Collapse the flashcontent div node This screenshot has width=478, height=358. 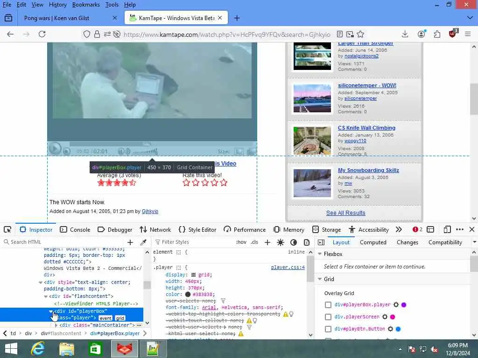coord(46,296)
